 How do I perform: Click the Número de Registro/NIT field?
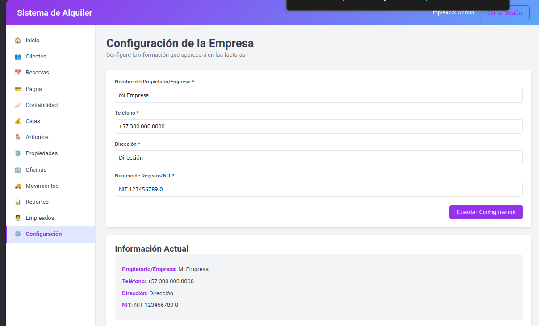click(319, 189)
